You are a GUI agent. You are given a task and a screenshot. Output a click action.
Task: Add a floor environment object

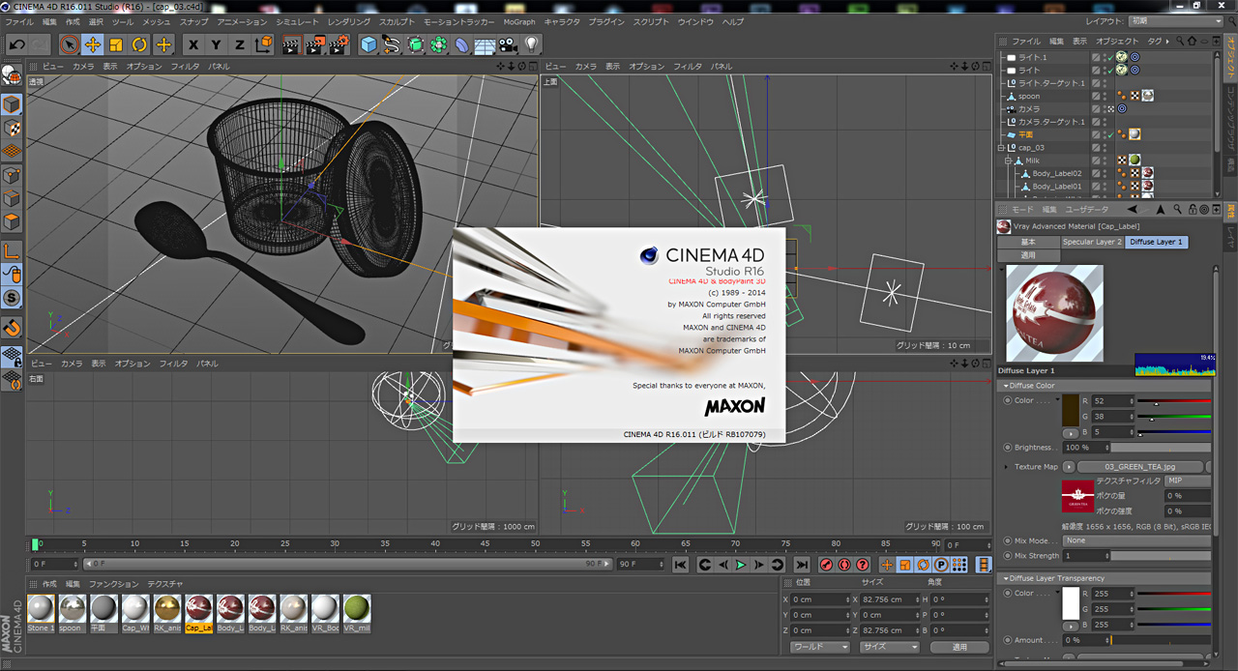pyautogui.click(x=486, y=44)
